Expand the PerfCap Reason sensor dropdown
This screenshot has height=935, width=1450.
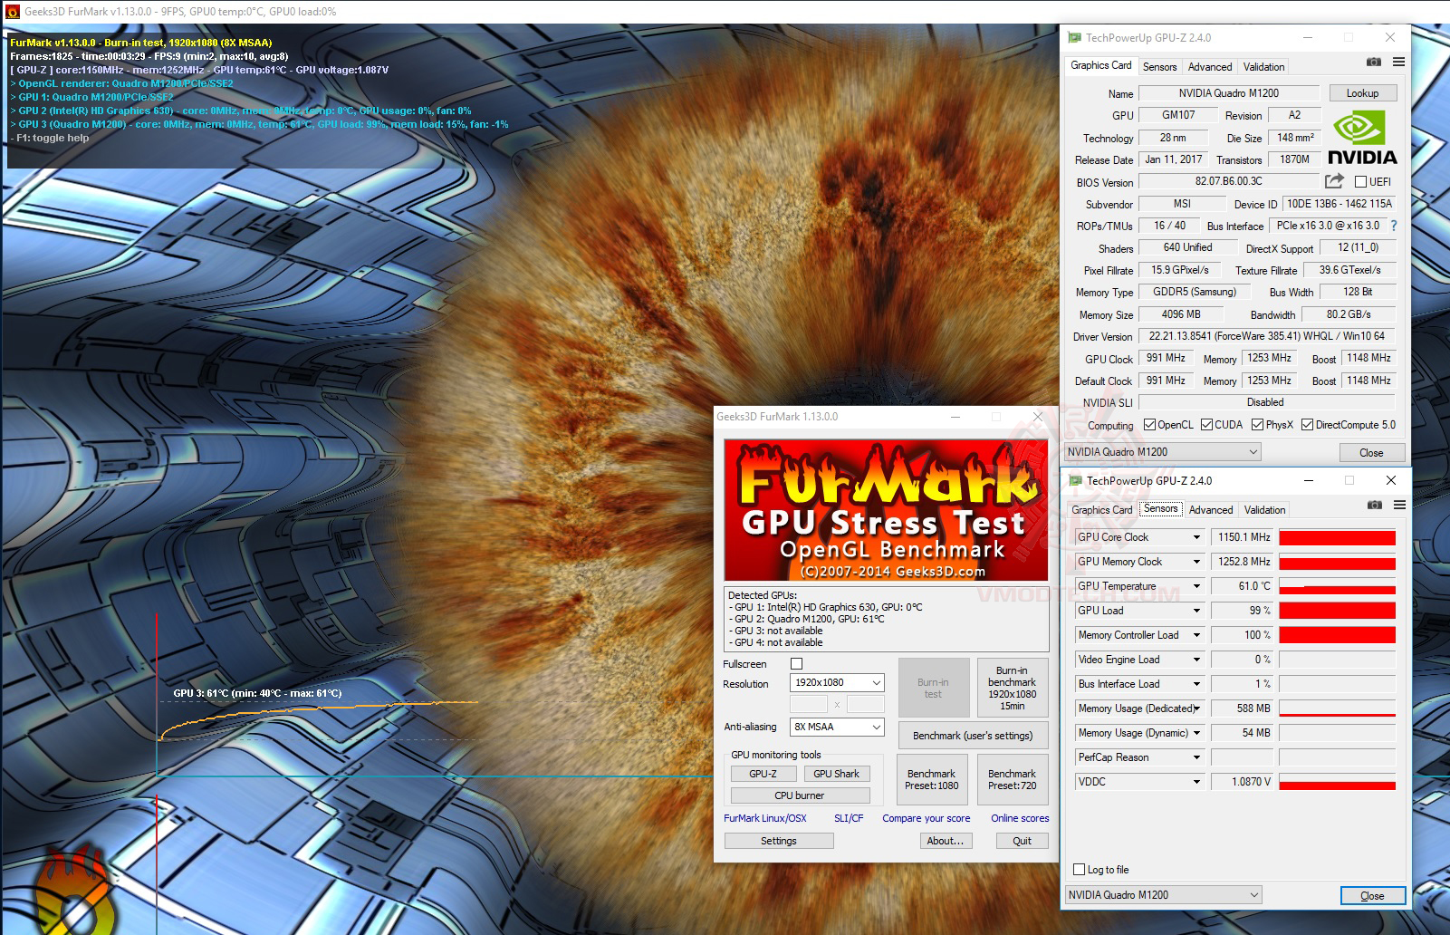(1196, 757)
